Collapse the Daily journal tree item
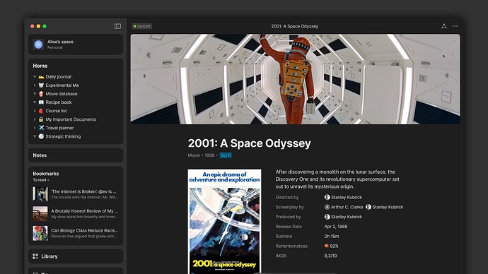 point(35,77)
